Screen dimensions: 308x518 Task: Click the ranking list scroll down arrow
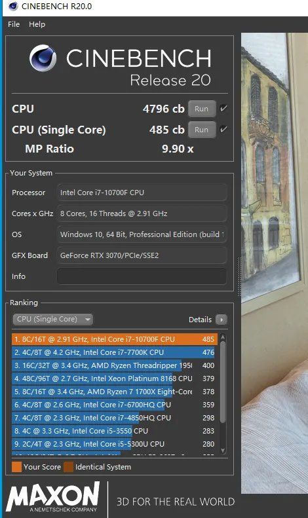coord(223,451)
